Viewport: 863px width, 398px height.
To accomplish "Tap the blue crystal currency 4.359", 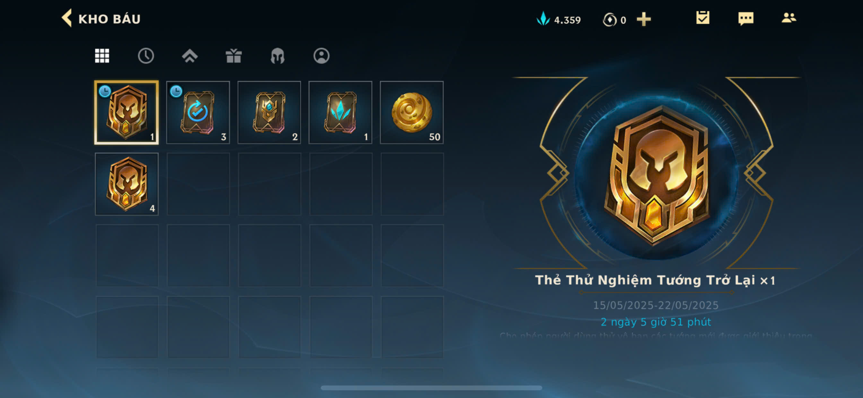I will pyautogui.click(x=558, y=20).
